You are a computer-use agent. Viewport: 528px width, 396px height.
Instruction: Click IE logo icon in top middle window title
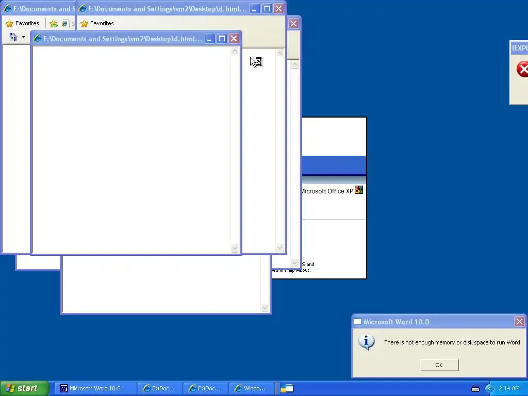pos(82,9)
